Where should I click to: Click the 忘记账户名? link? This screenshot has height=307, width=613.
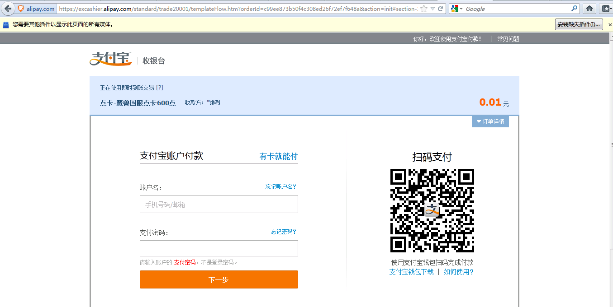tap(280, 186)
